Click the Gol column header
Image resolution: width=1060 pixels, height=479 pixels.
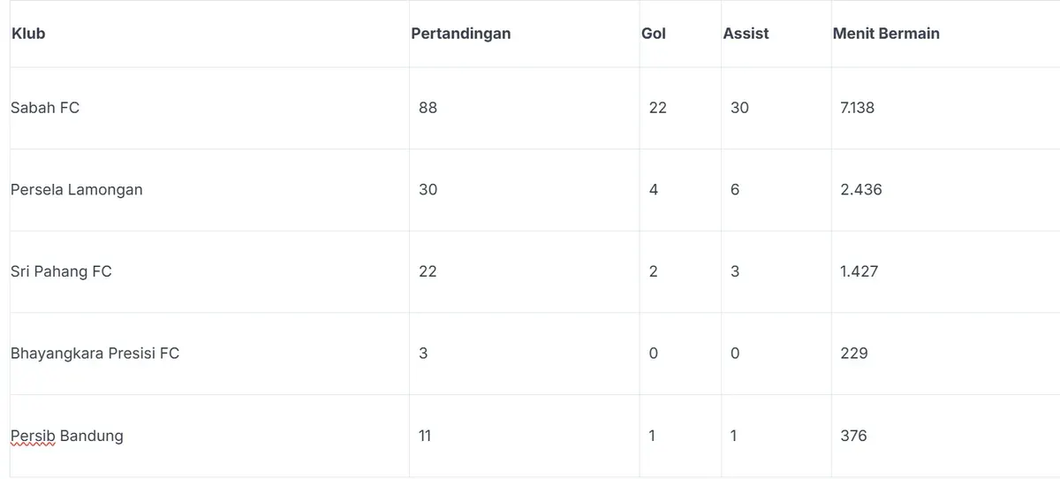654,34
